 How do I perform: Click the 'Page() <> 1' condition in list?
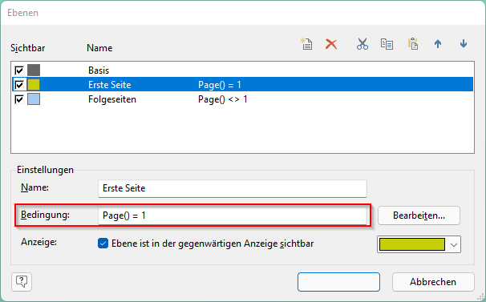(222, 99)
